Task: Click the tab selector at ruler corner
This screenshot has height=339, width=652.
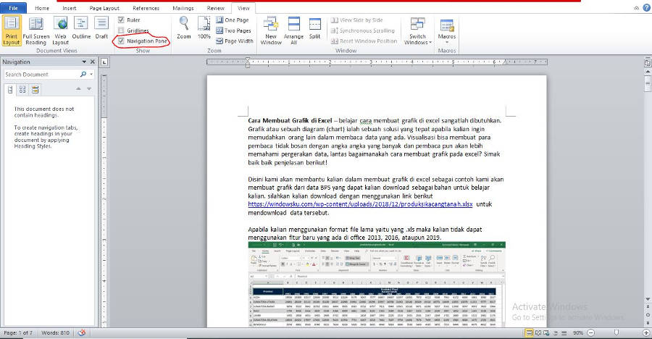Action: 104,62
